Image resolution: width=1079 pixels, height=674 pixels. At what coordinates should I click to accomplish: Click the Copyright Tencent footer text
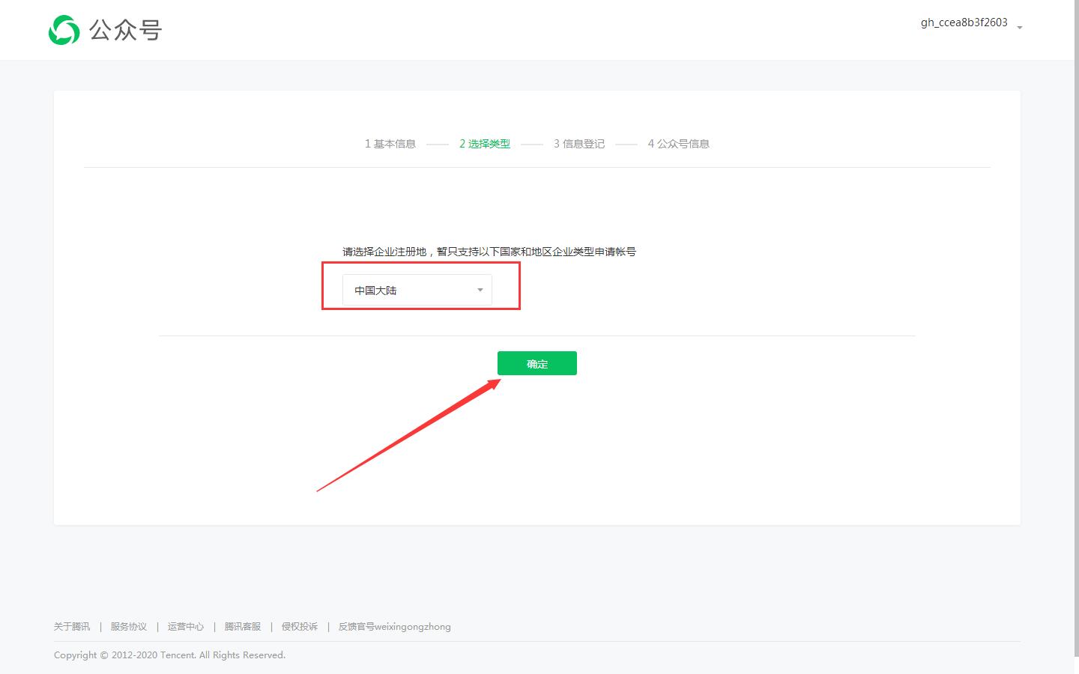pyautogui.click(x=169, y=655)
